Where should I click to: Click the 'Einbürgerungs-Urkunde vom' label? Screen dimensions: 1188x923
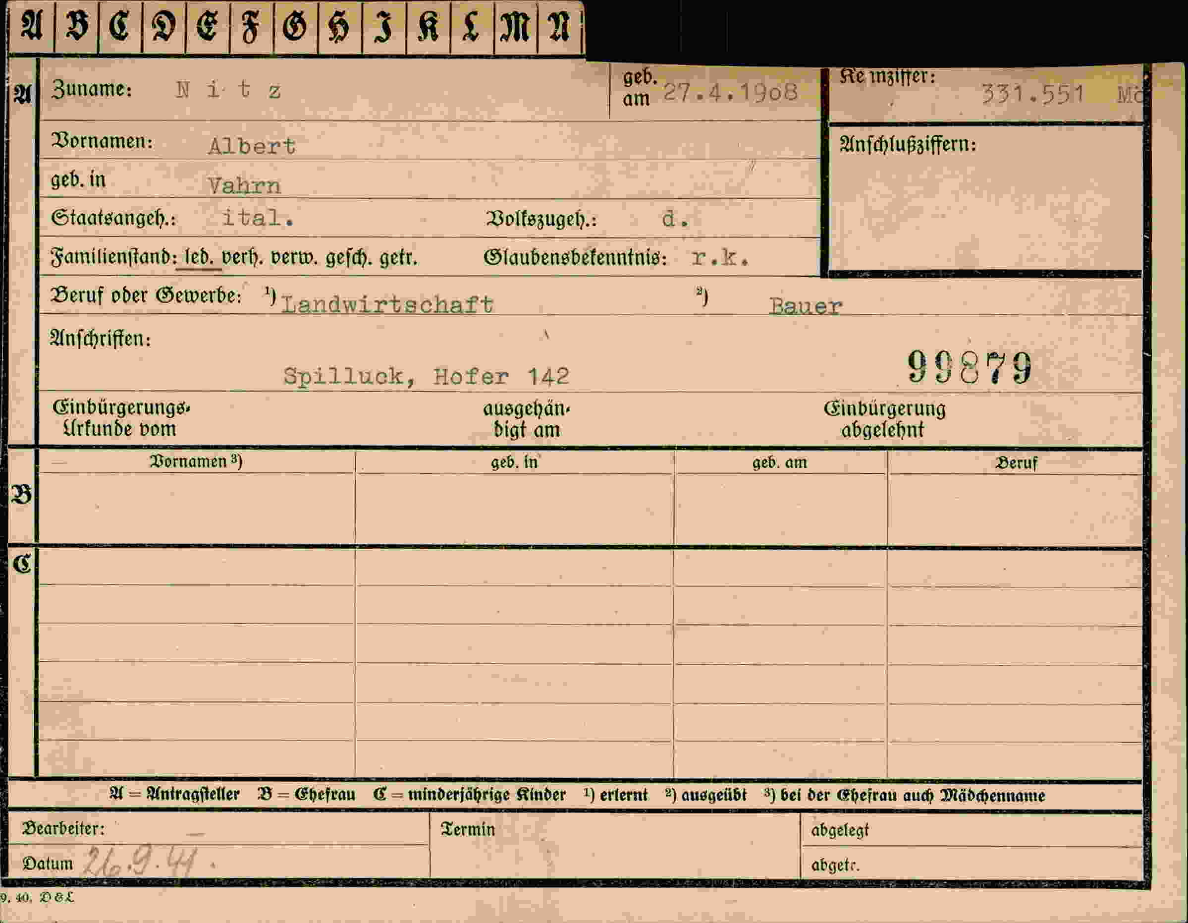pos(121,418)
